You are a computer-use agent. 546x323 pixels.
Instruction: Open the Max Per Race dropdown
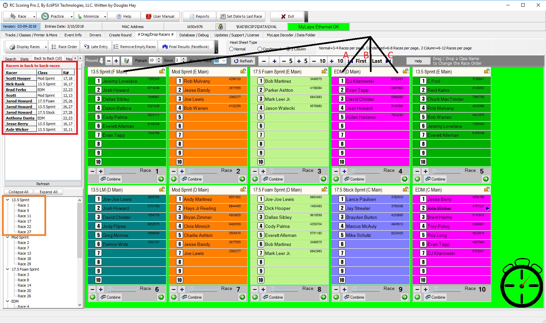224,61
